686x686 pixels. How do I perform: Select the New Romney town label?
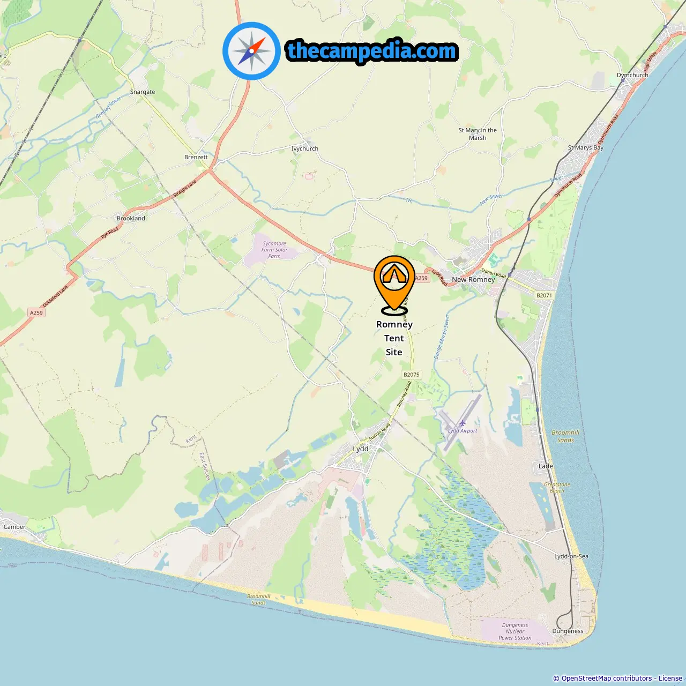[x=473, y=280]
